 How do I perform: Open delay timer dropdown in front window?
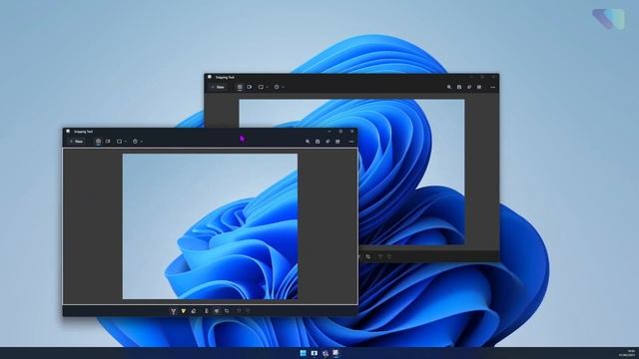click(138, 142)
